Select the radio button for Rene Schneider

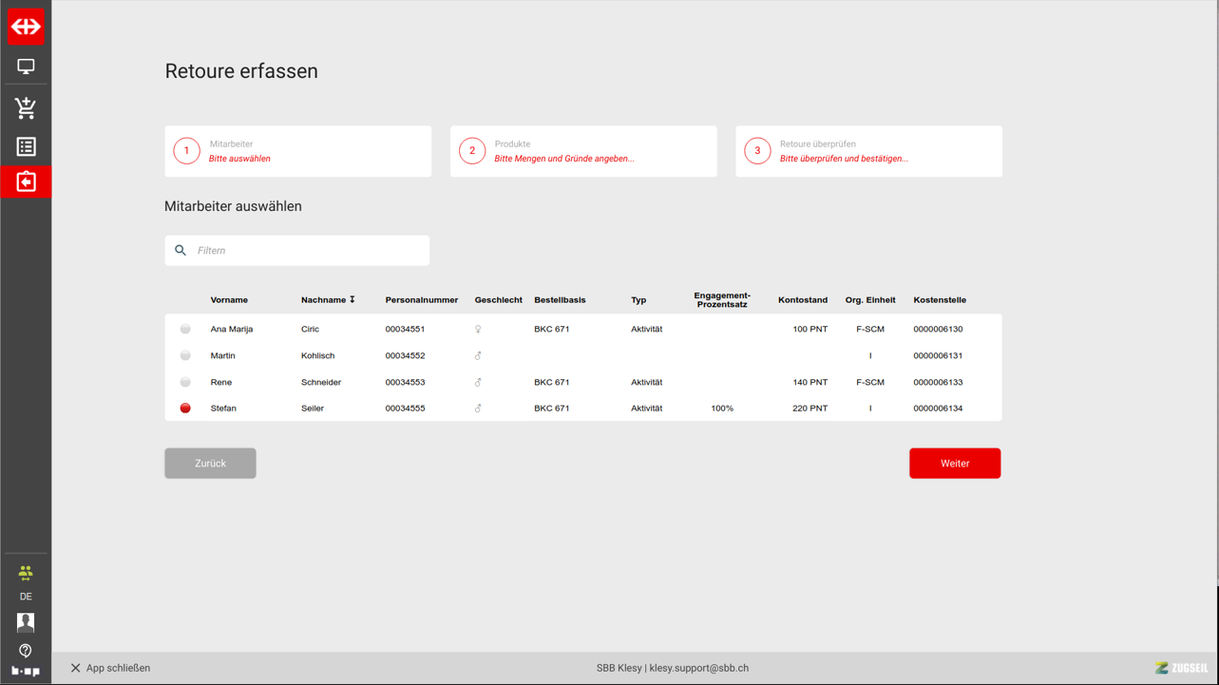[185, 382]
